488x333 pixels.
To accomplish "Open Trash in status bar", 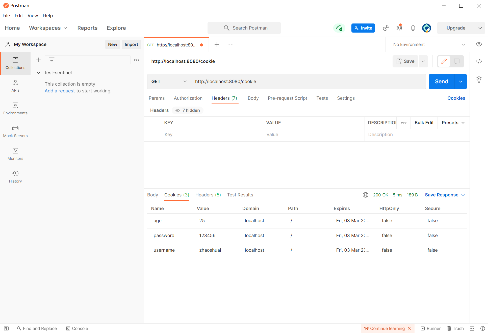I will [455, 328].
